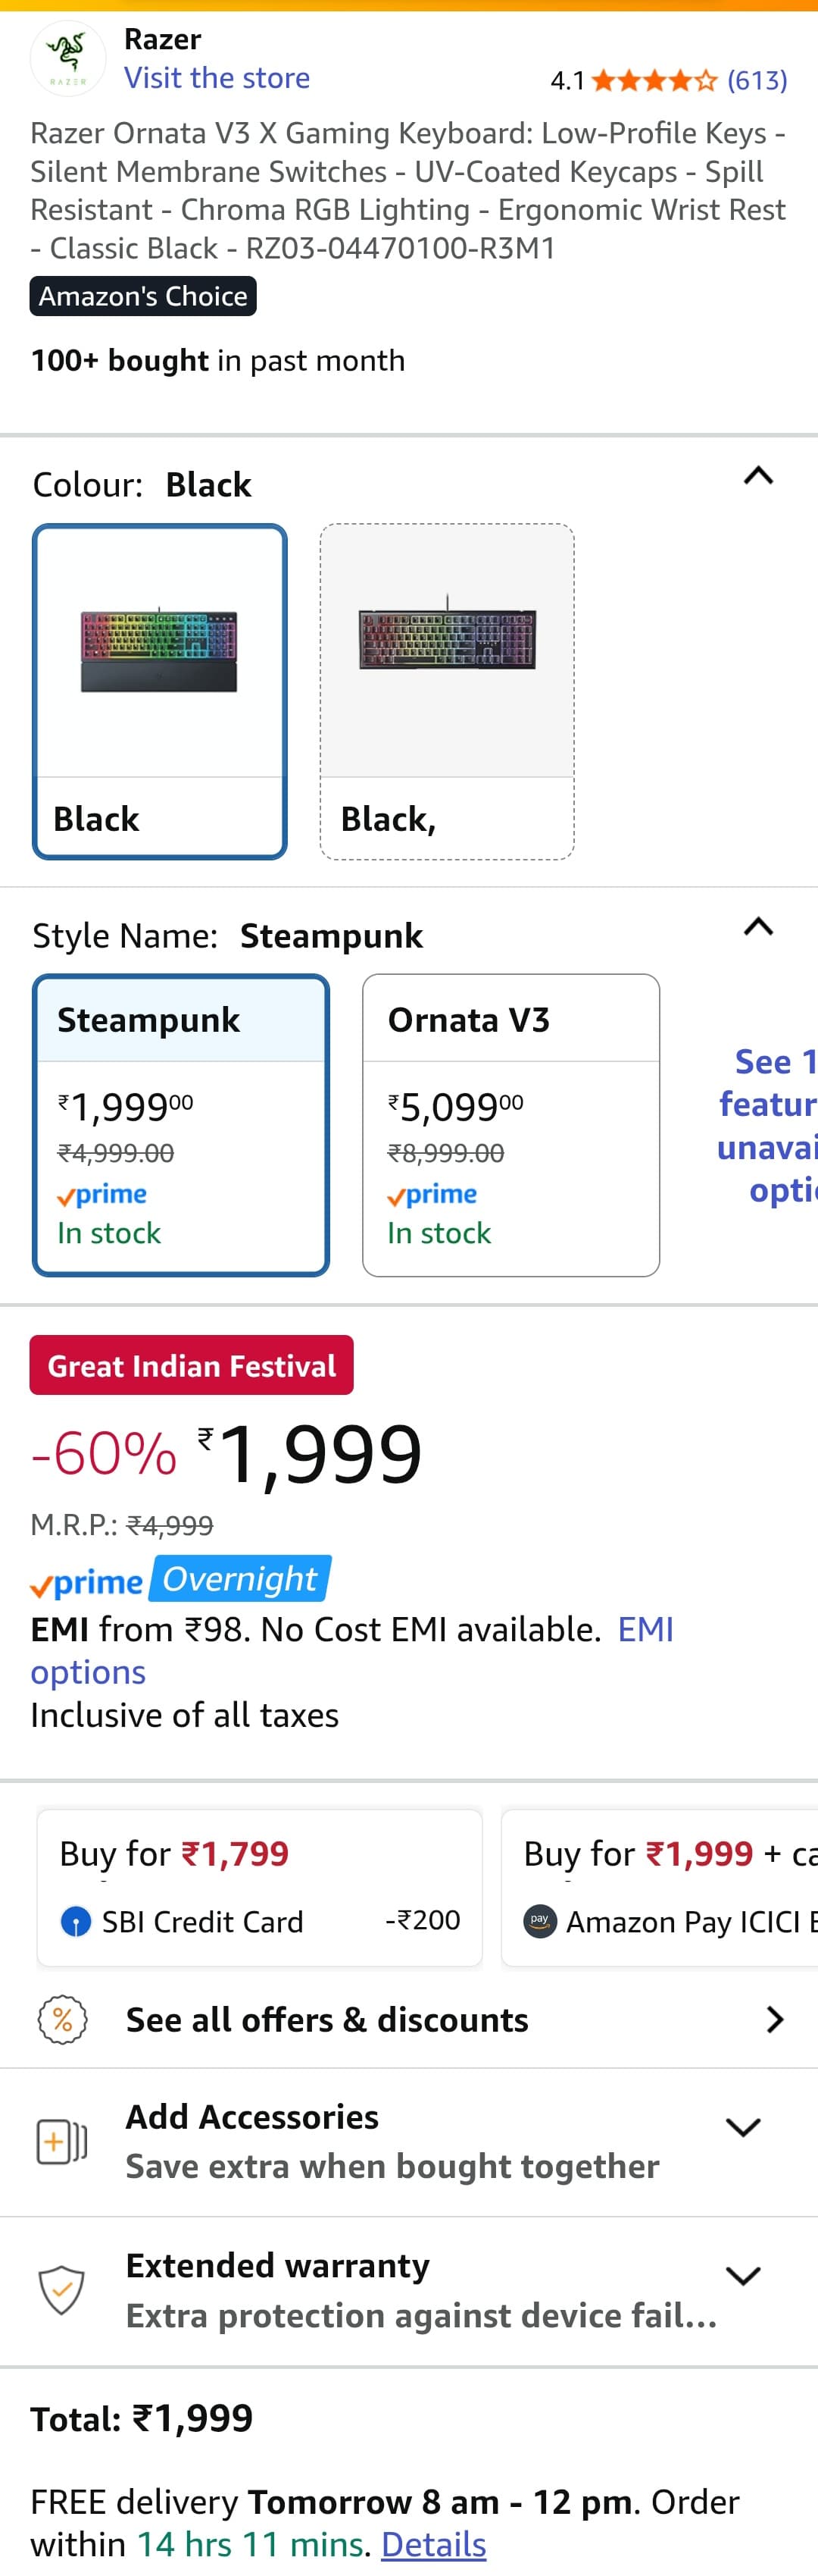Tap the selected Black keyboard thumbnail
Image resolution: width=818 pixels, height=2576 pixels.
click(160, 651)
